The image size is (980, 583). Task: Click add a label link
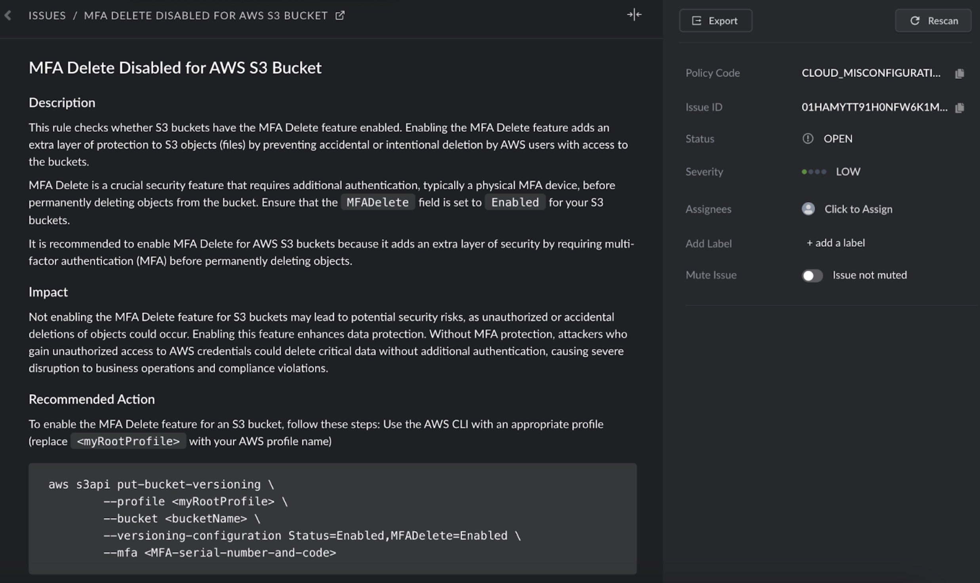(836, 243)
